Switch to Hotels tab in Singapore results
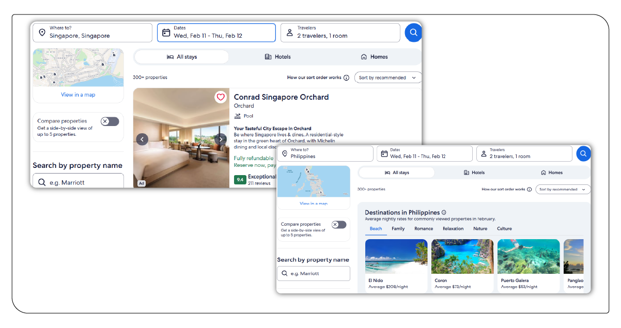The width and height of the screenshot is (621, 328). (x=277, y=57)
